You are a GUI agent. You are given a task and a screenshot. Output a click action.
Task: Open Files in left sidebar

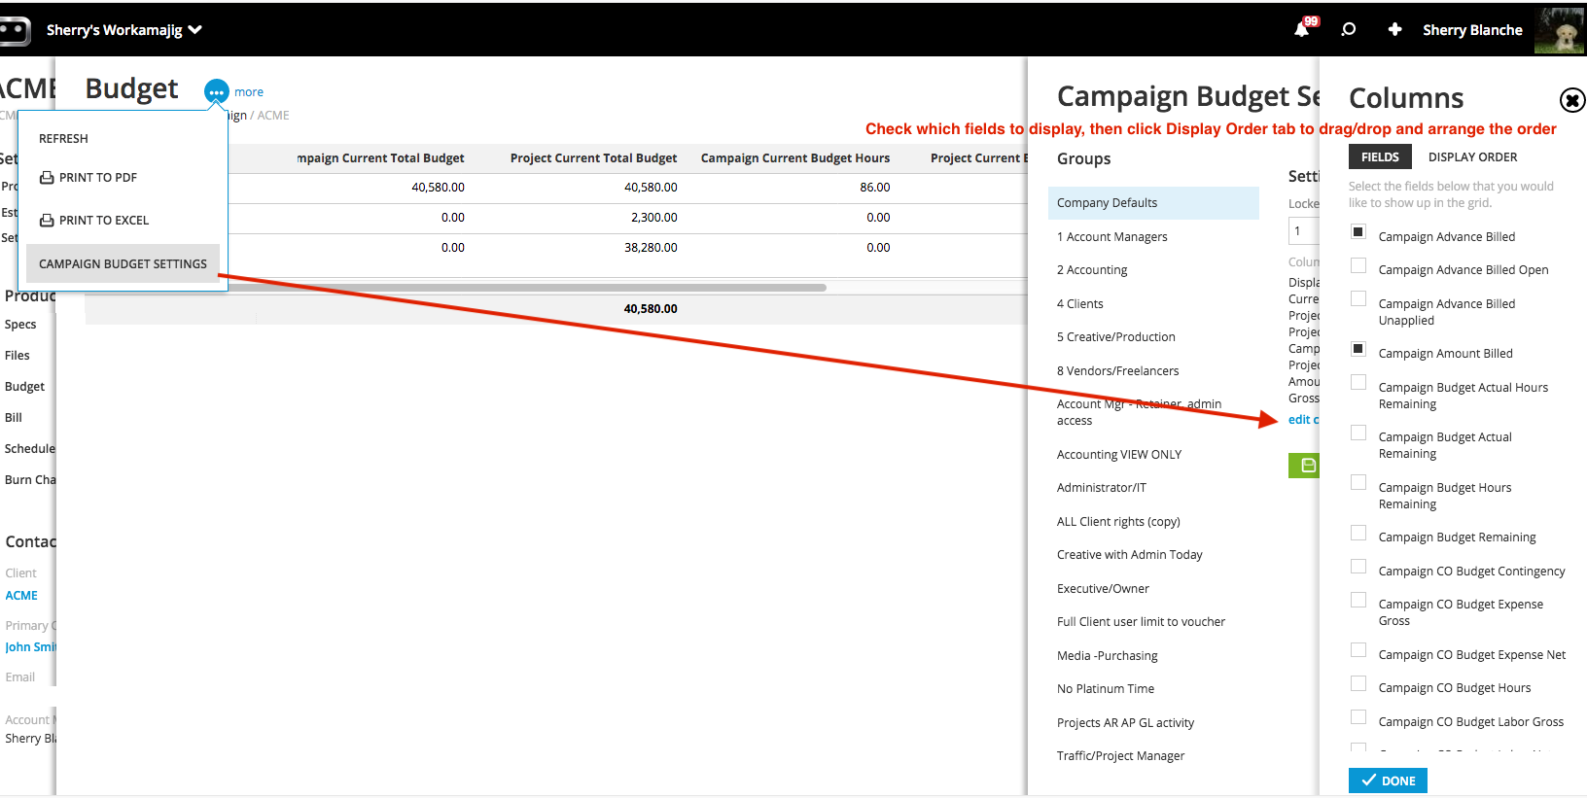click(x=18, y=356)
